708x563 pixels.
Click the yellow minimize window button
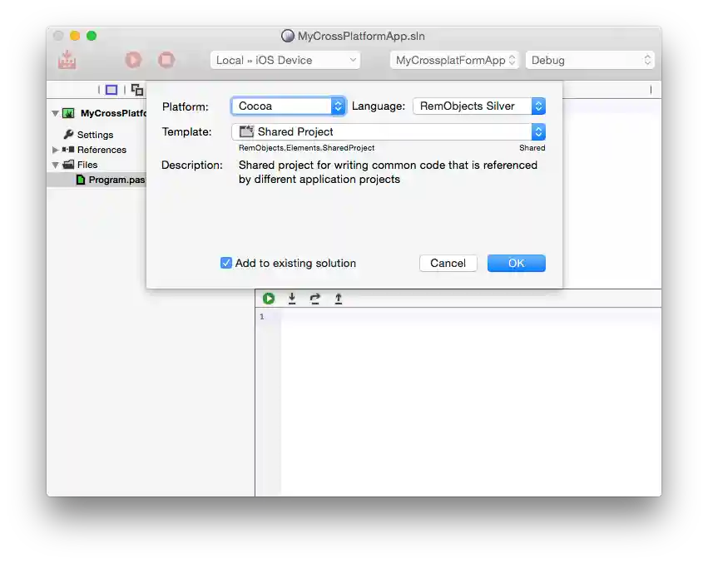75,36
